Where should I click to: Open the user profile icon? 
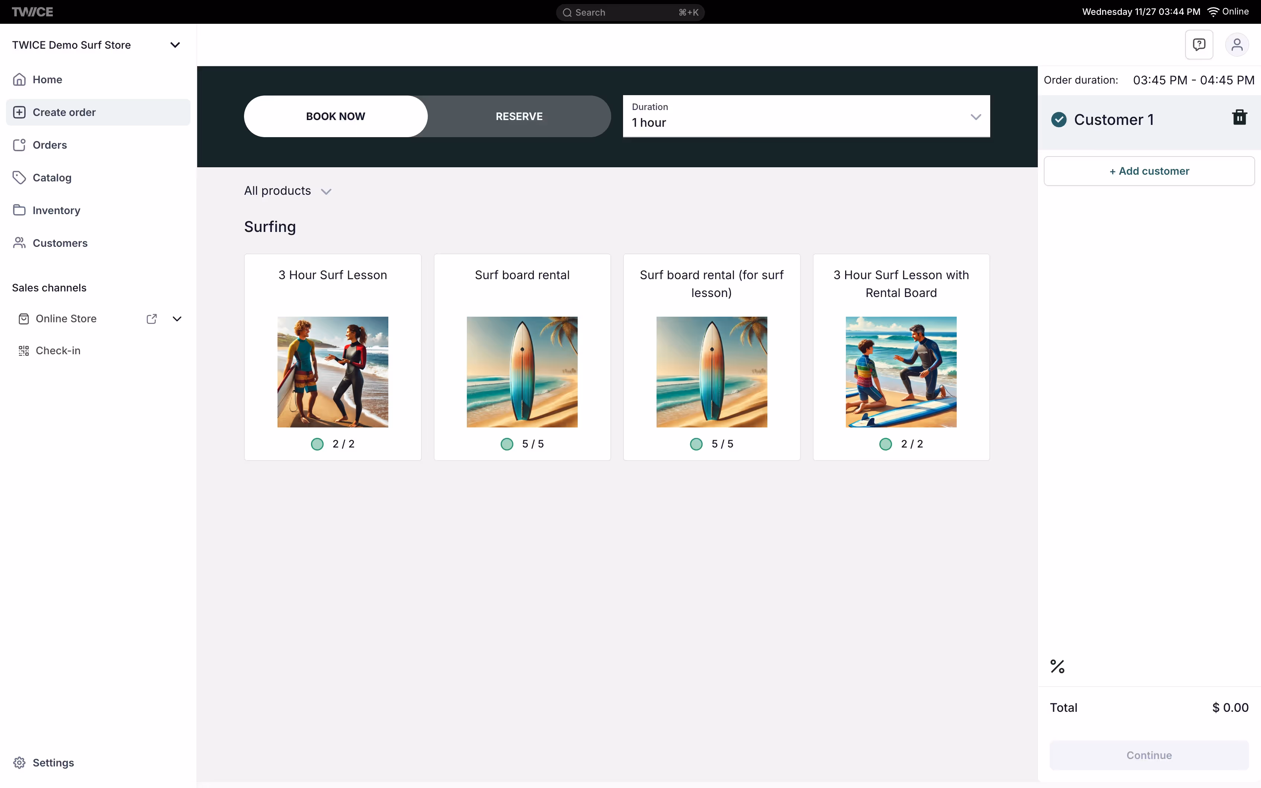[1236, 44]
